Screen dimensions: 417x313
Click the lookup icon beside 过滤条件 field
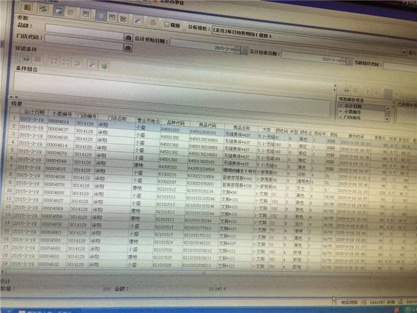(128, 48)
